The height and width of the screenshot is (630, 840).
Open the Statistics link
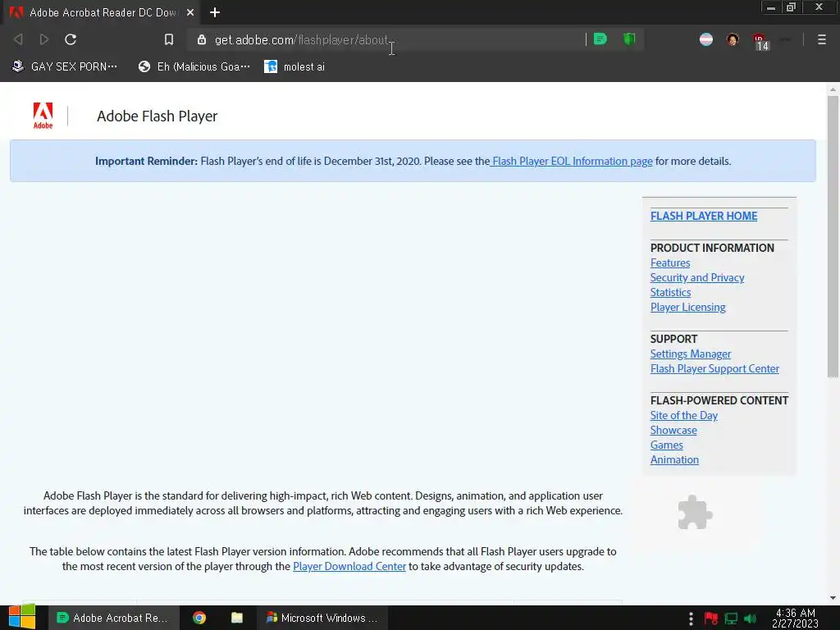click(x=670, y=293)
